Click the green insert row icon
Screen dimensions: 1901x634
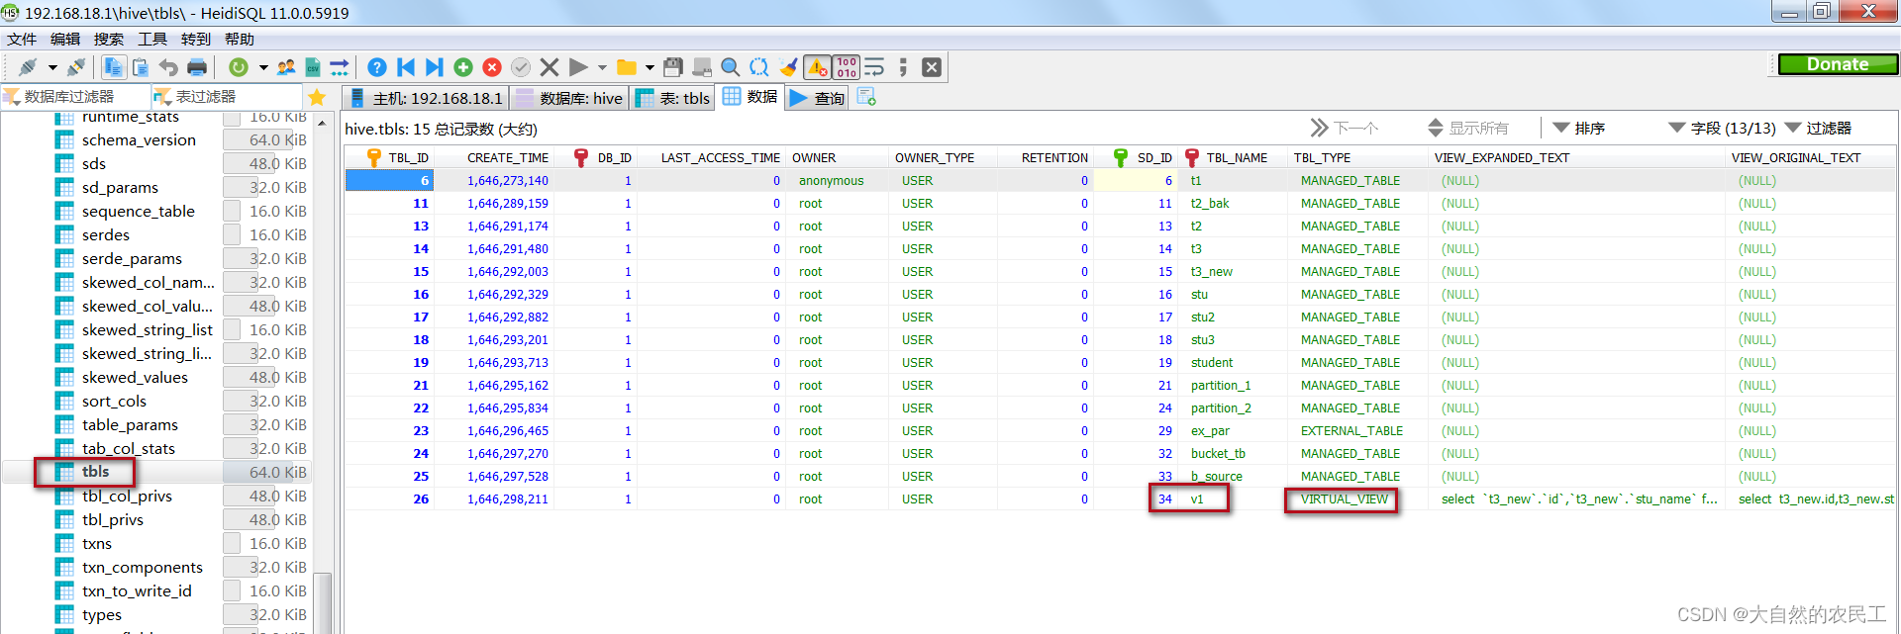tap(462, 67)
